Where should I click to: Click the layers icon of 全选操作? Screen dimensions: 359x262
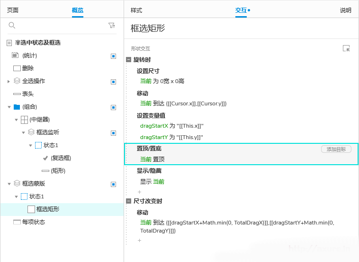pos(17,81)
